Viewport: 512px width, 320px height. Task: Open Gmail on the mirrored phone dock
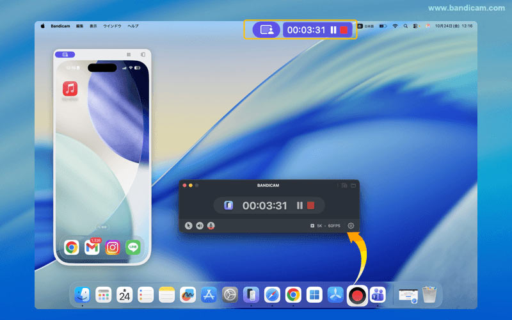pos(92,247)
